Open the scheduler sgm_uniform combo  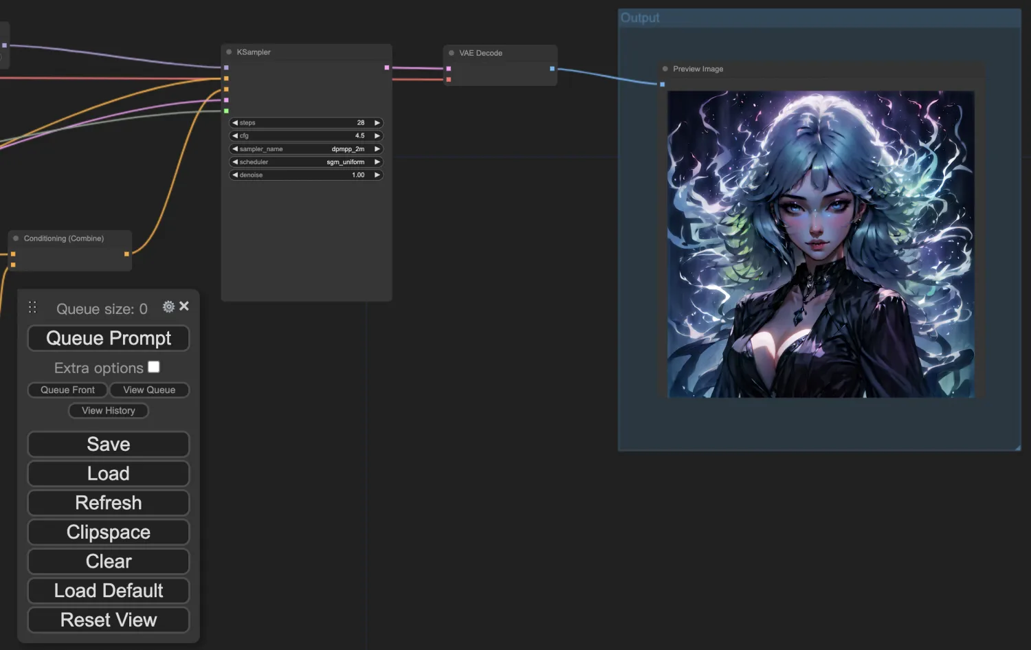[306, 162]
